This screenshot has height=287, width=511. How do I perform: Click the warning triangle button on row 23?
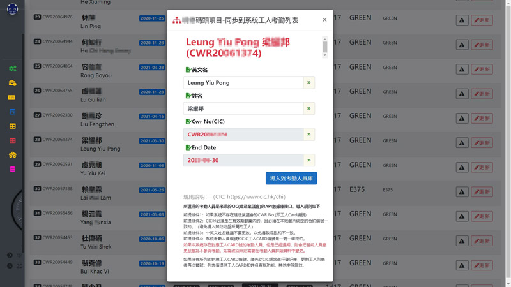462,20
